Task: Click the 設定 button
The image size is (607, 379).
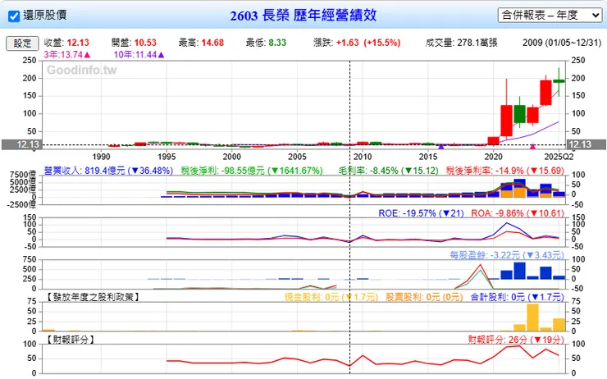Action: click(x=22, y=43)
